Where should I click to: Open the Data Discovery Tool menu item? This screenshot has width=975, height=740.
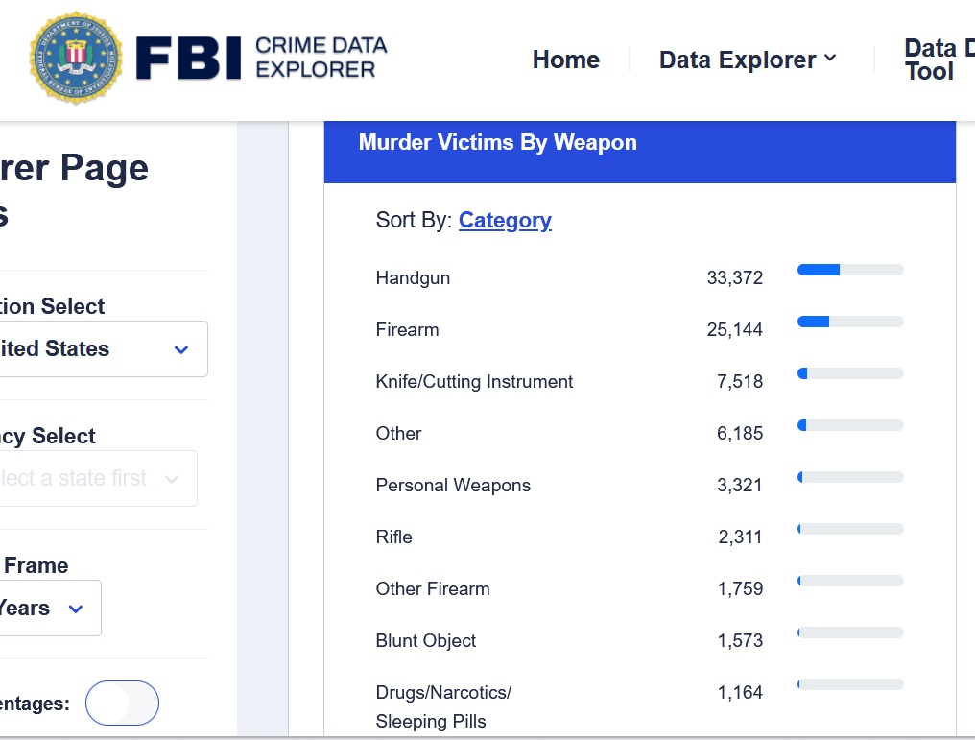(x=931, y=60)
